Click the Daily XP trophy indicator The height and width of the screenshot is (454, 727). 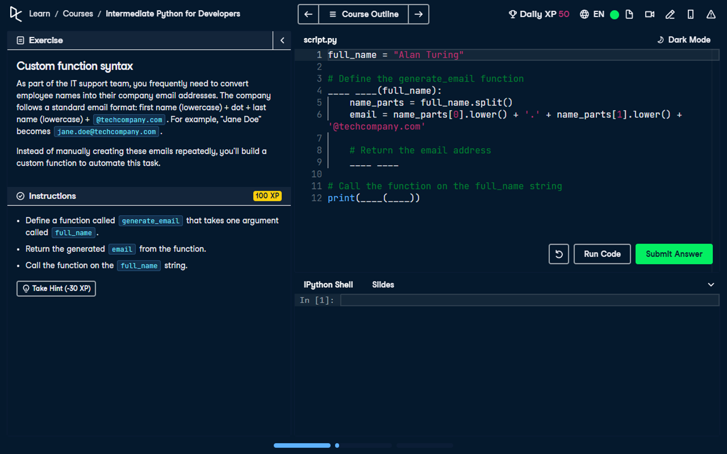tap(538, 14)
